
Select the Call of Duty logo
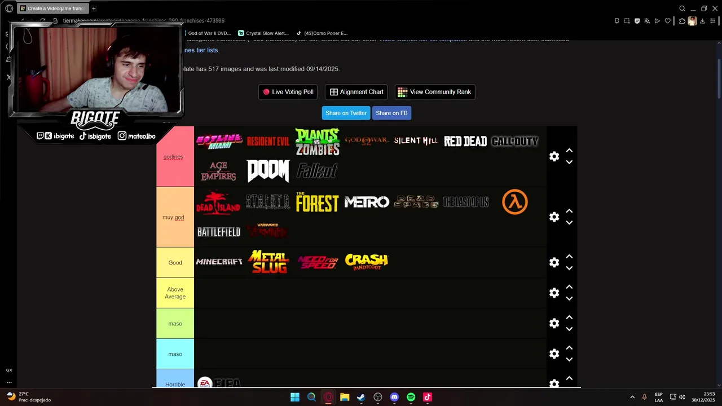pyautogui.click(x=514, y=142)
